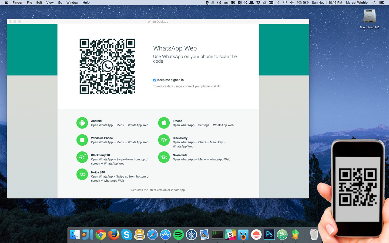Open Mail stamp icon in the Dock
This screenshot has height=243, width=389.
(x=204, y=235)
